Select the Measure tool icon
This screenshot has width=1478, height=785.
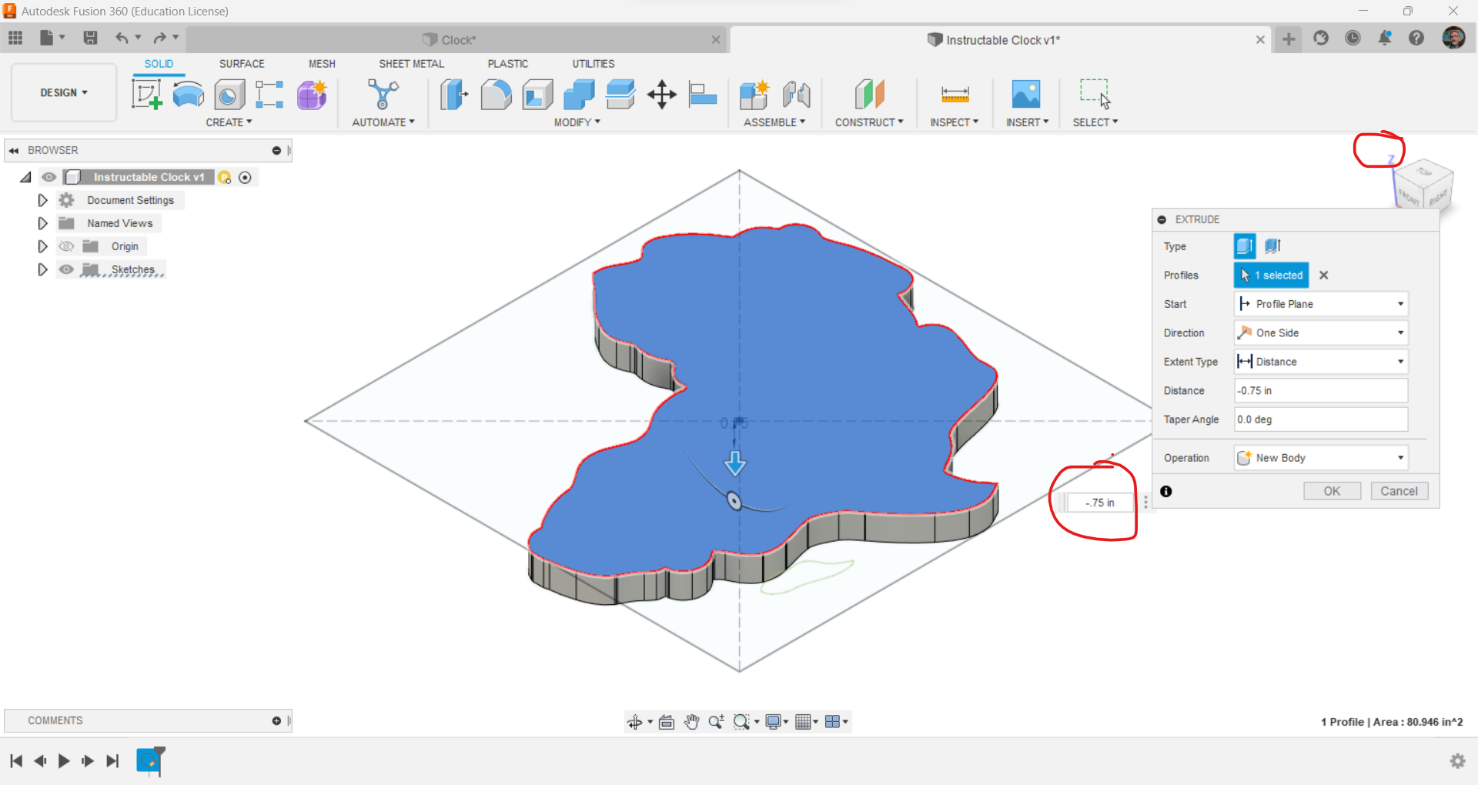[x=955, y=95]
